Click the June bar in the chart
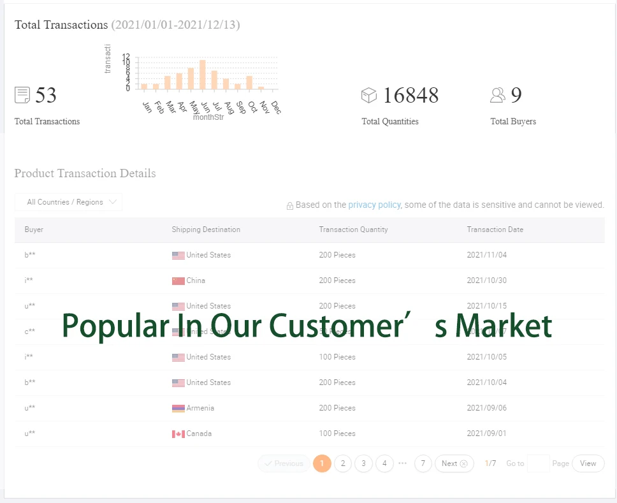This screenshot has width=617, height=503. (203, 75)
